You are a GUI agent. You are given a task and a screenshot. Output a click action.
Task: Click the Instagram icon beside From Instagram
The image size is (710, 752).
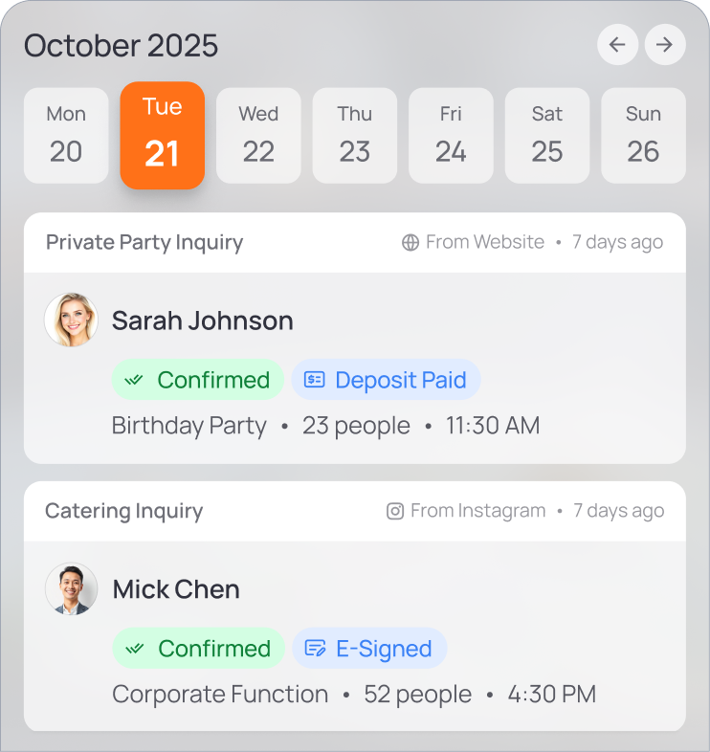click(x=395, y=512)
